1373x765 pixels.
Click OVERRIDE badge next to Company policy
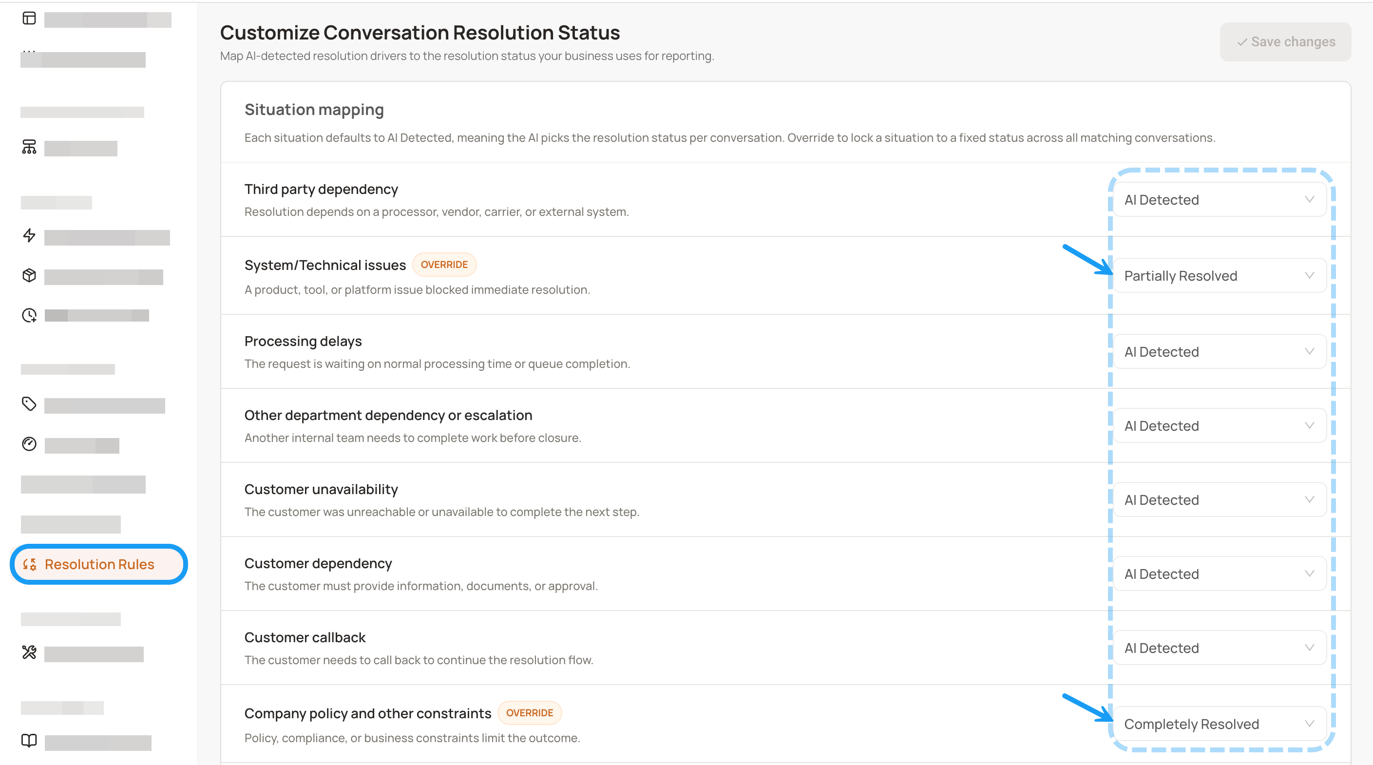529,713
